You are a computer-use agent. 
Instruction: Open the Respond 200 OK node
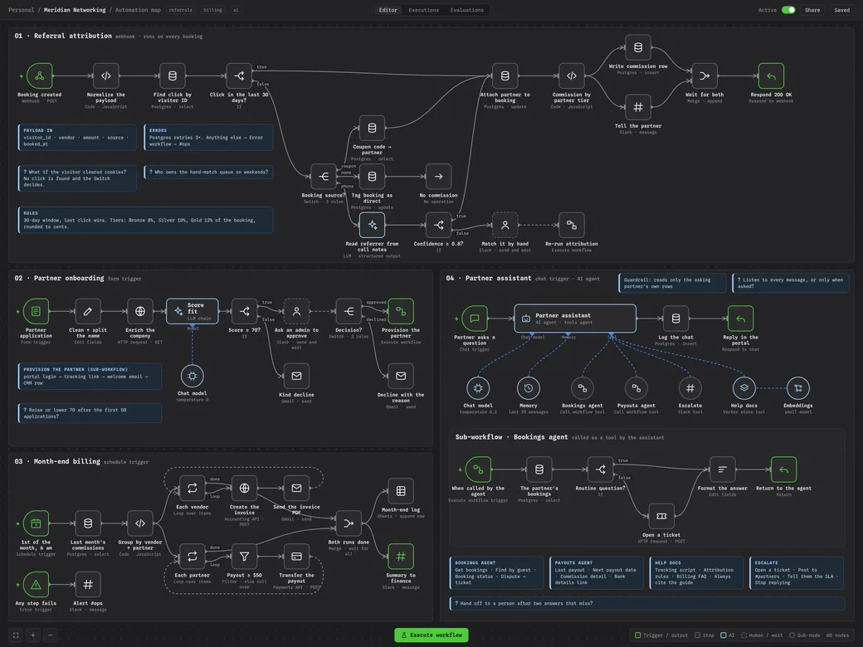tap(771, 76)
